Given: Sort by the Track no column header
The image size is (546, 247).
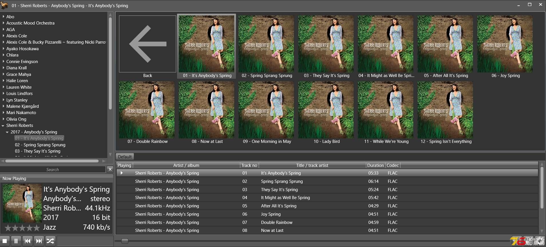Looking at the screenshot, I should pyautogui.click(x=249, y=165).
